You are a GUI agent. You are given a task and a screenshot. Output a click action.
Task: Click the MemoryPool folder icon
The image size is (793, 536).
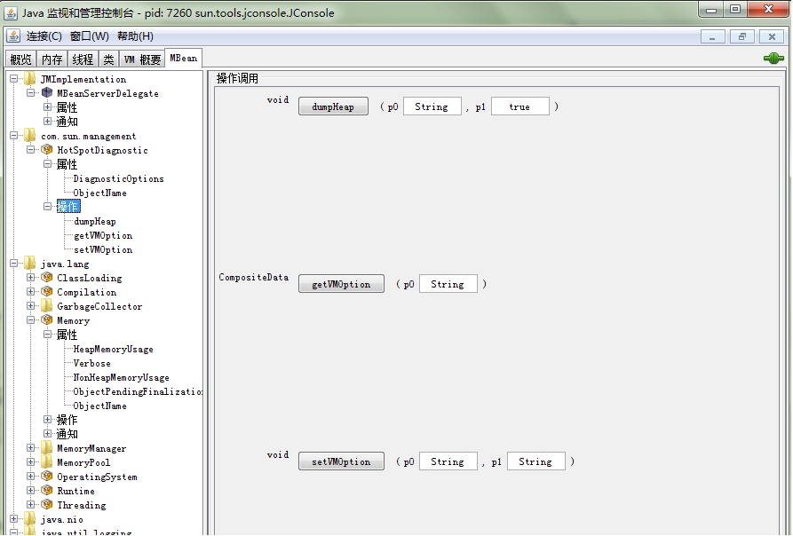[x=46, y=461]
